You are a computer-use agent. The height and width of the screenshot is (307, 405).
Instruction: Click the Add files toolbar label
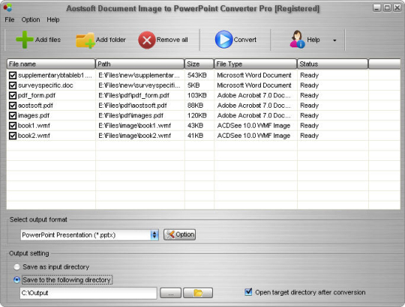(48, 40)
